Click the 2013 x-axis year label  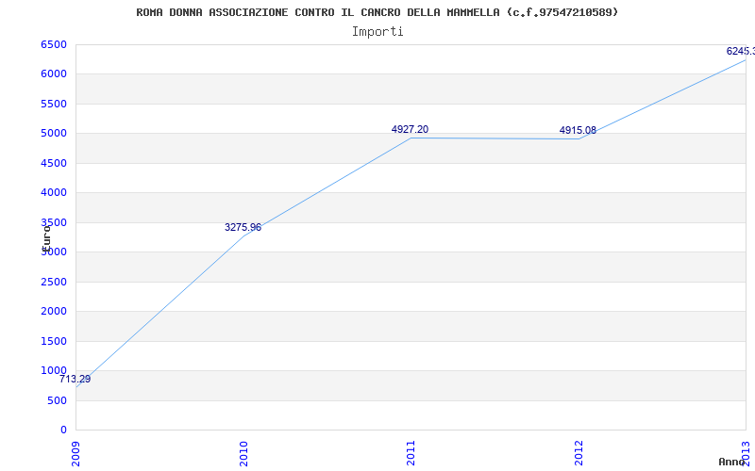click(x=746, y=453)
